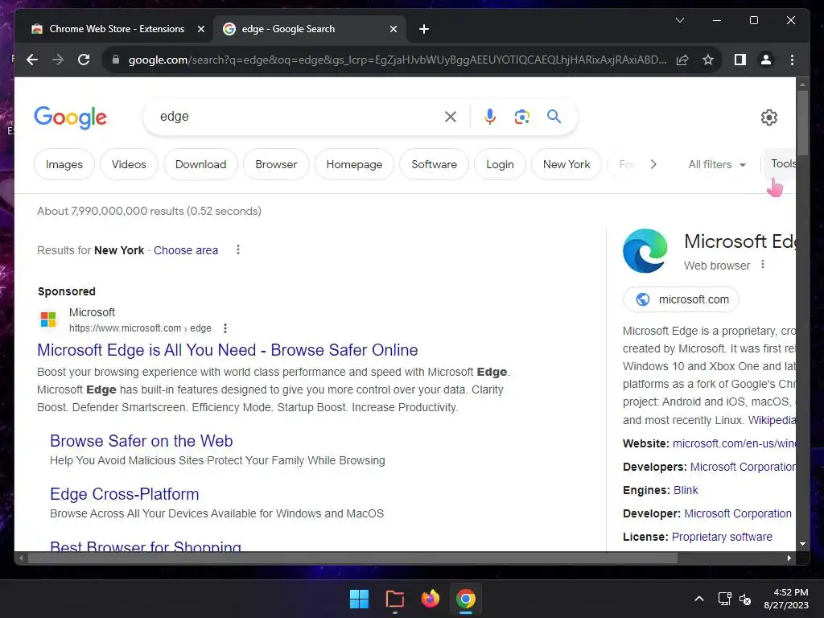
Task: Select the Software filter chip
Action: [x=434, y=164]
